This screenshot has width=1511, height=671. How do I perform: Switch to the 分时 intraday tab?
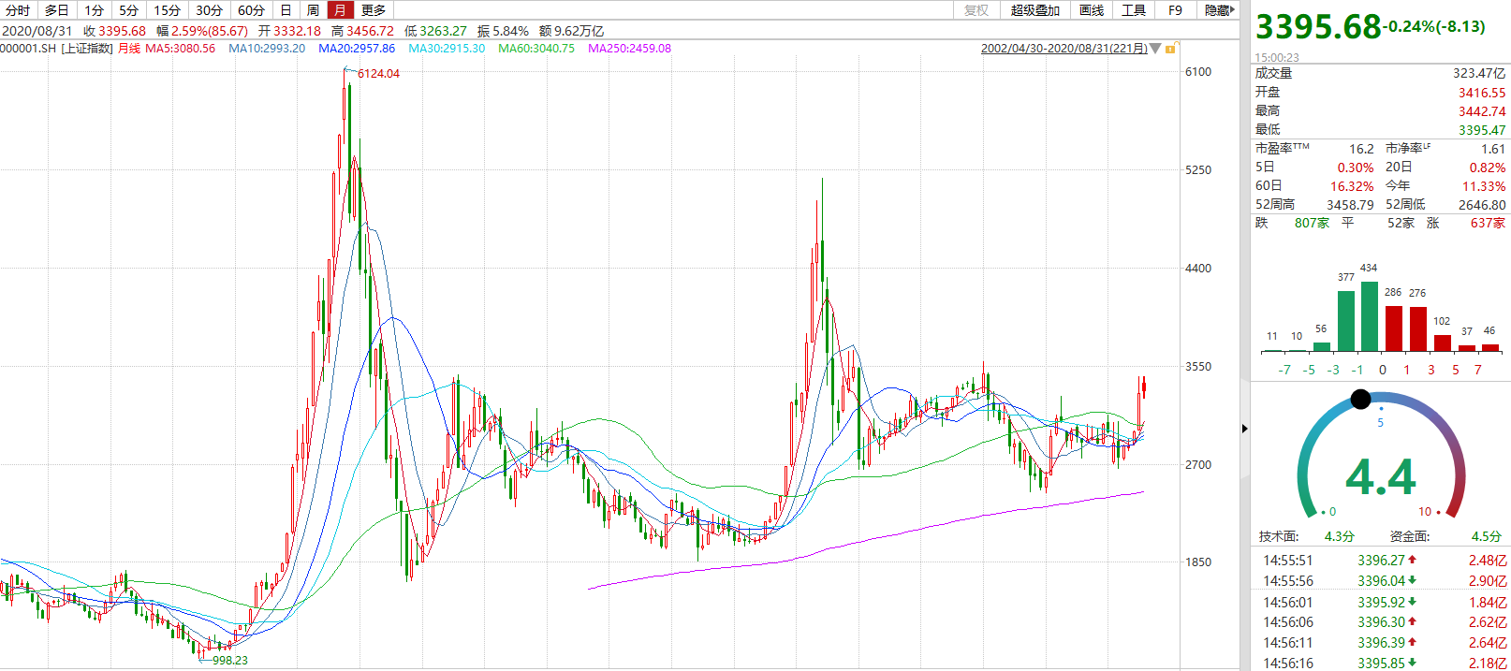pos(18,10)
